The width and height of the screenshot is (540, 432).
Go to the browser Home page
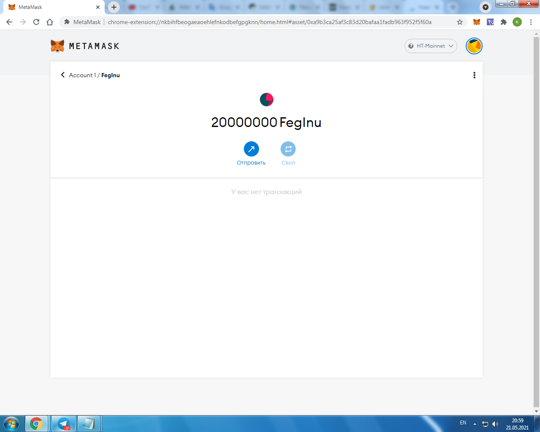50,22
